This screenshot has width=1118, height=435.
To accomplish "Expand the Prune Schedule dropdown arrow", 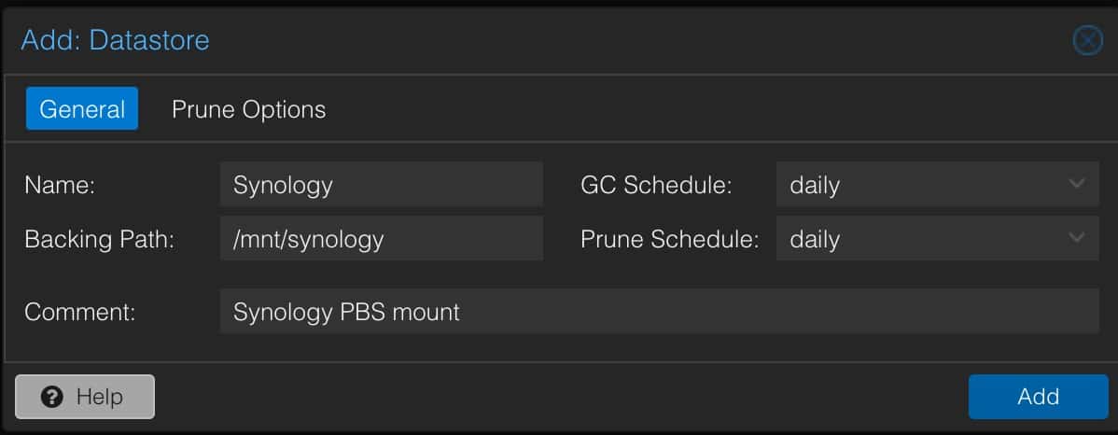I will click(x=1077, y=237).
